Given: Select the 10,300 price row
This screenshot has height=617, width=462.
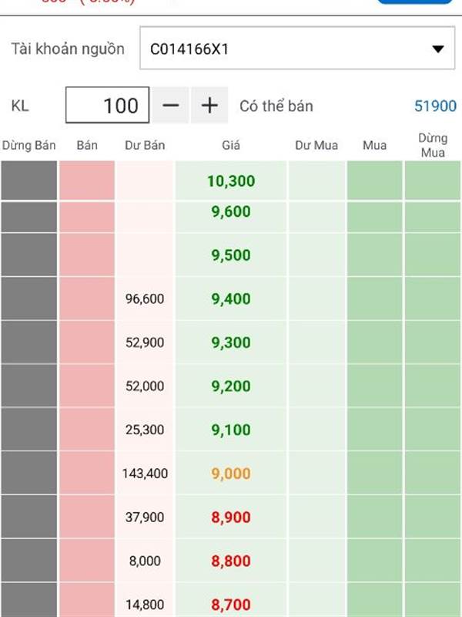Looking at the screenshot, I should pyautogui.click(x=231, y=180).
